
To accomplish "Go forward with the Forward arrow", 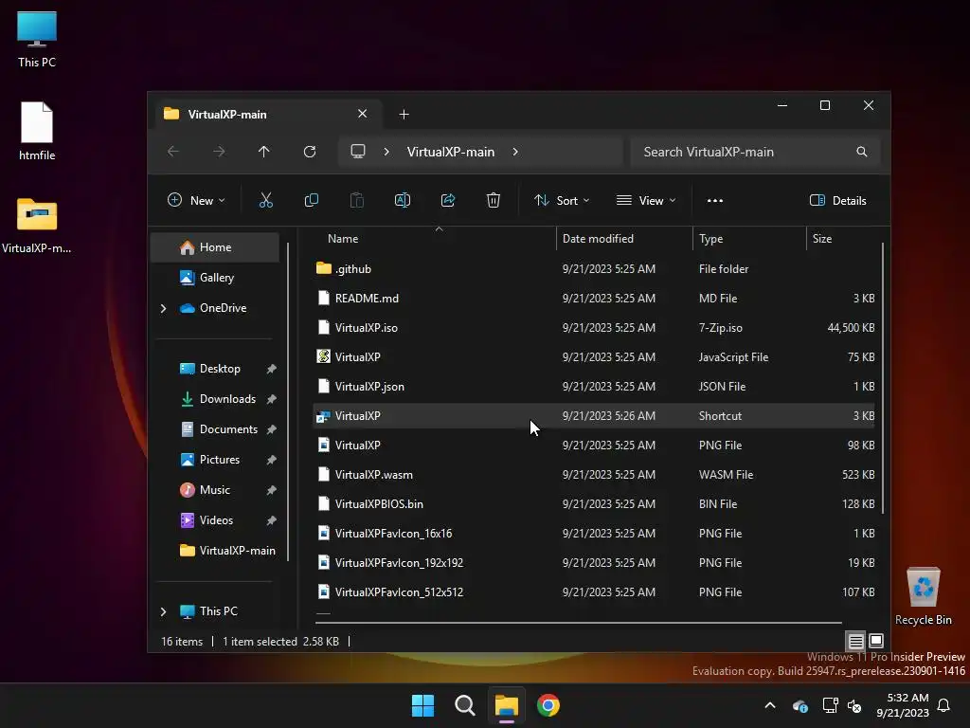I will tap(219, 152).
